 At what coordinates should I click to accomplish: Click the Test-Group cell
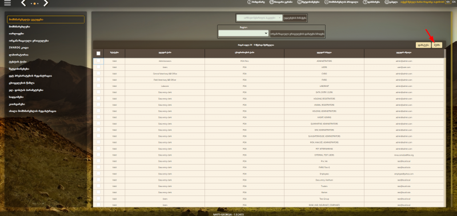point(324,199)
